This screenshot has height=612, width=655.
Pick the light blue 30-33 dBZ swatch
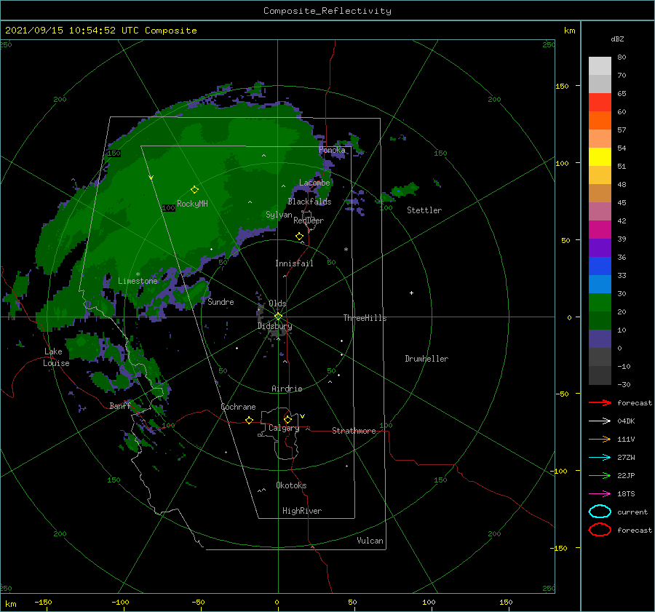(600, 284)
